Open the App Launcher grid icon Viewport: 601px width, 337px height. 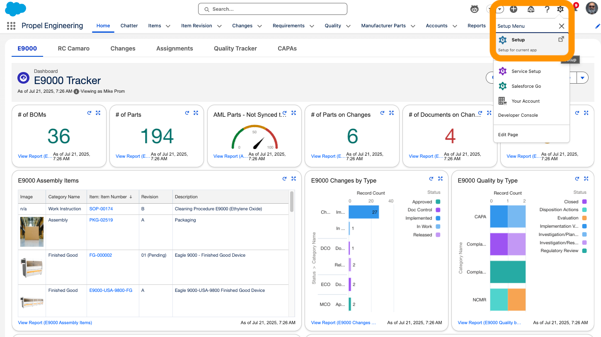pyautogui.click(x=11, y=26)
